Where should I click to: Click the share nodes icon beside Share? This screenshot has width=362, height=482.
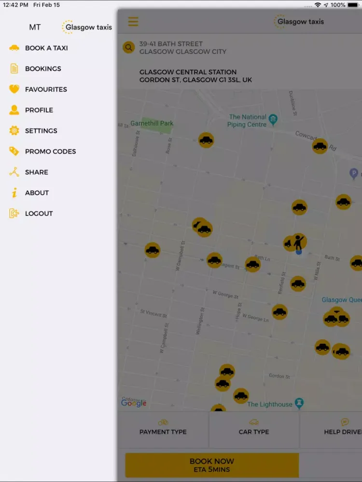[x=14, y=172]
